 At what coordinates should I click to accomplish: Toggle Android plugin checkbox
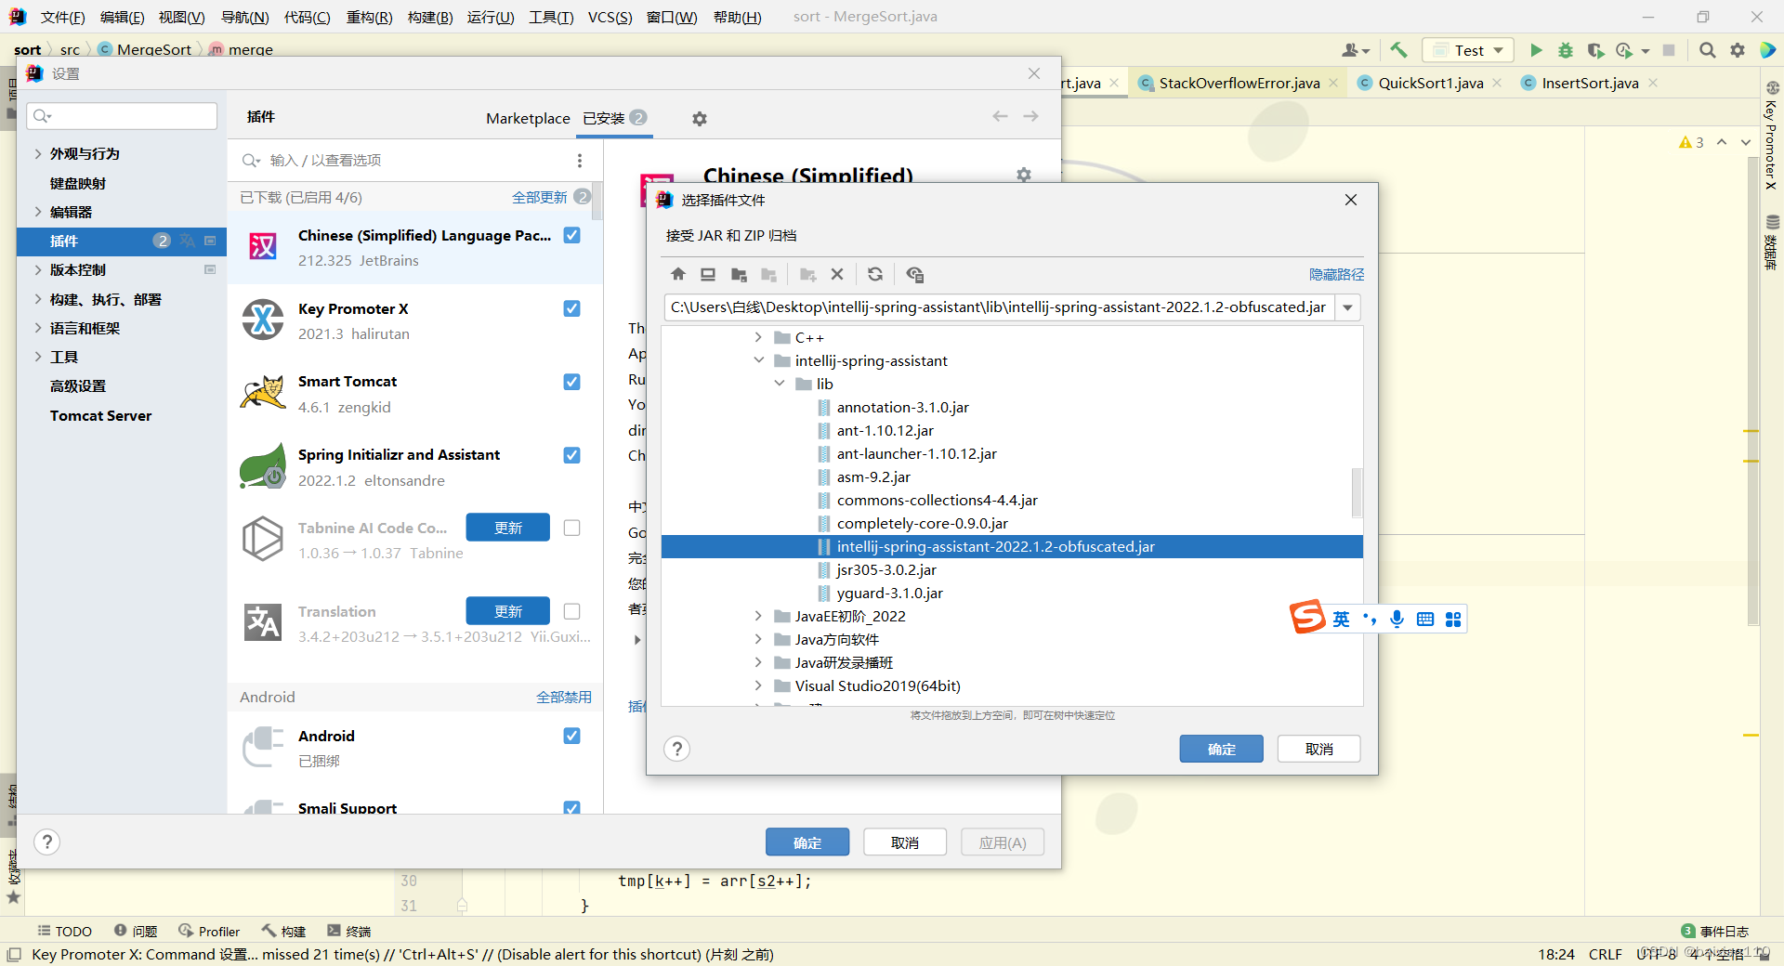point(572,736)
